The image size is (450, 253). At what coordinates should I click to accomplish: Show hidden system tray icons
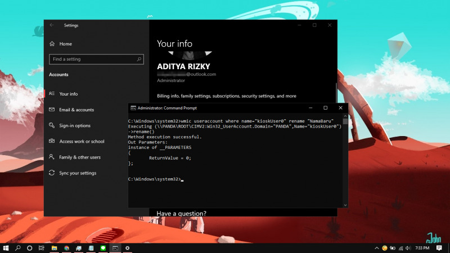coord(376,248)
